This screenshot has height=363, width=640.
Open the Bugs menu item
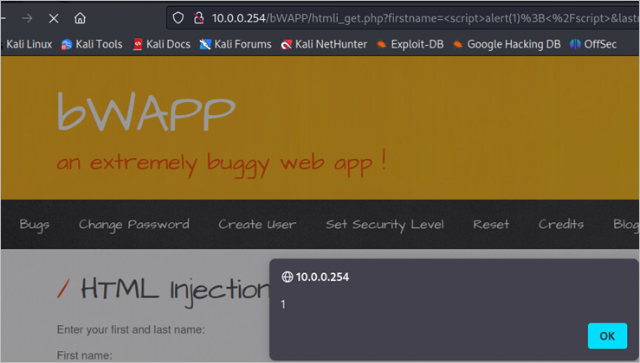tap(35, 225)
